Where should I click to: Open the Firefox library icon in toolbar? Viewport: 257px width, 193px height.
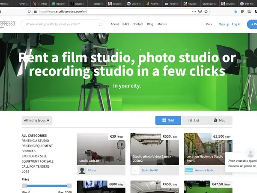242,12
